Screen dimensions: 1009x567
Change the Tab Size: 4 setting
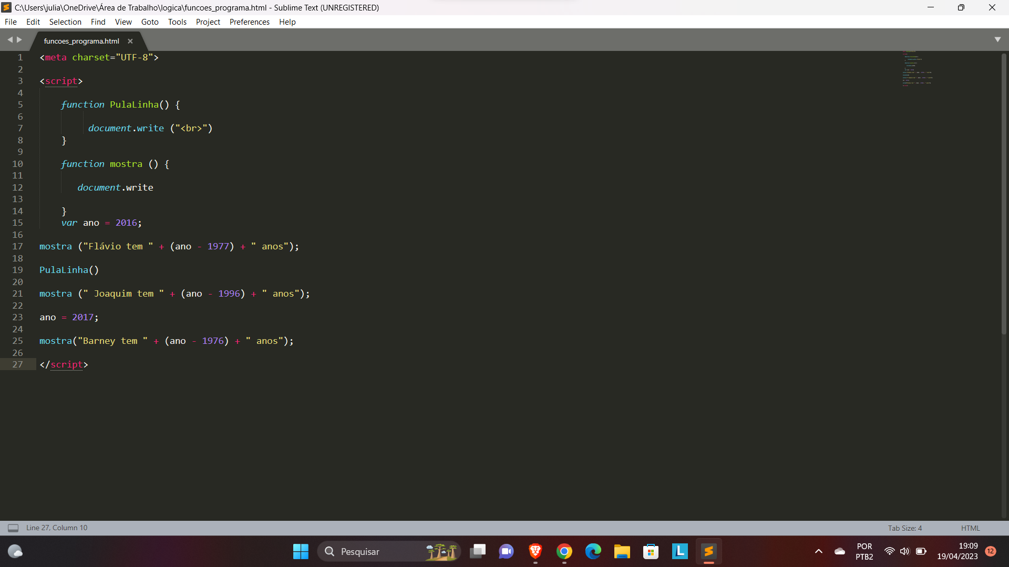(905, 528)
